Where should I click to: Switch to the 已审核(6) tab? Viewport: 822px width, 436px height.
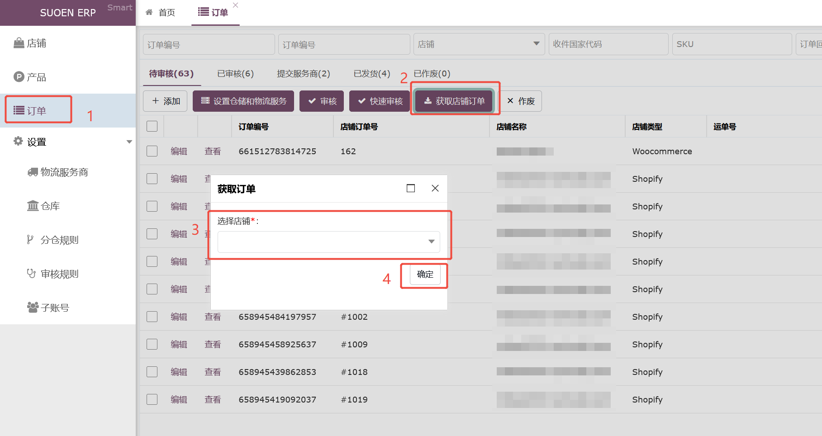(x=235, y=74)
